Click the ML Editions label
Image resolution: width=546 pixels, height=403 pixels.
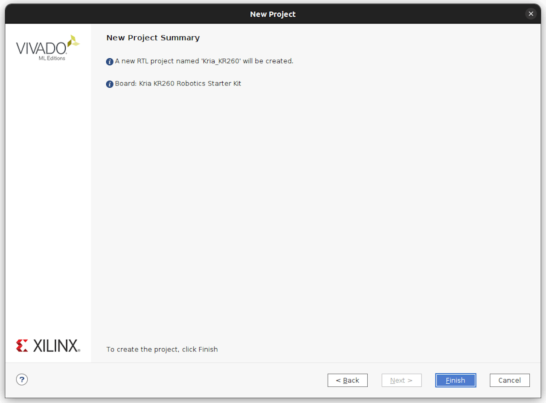coord(52,58)
